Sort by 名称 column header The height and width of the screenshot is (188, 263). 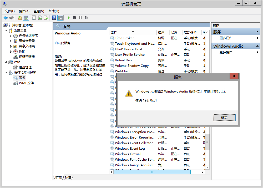tap(133, 32)
